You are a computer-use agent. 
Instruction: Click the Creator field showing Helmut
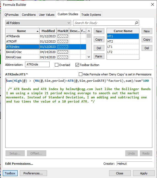tap(134, 164)
